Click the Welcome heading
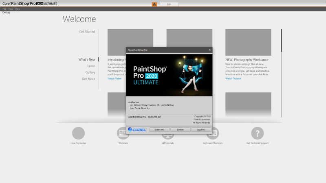 pos(79,19)
